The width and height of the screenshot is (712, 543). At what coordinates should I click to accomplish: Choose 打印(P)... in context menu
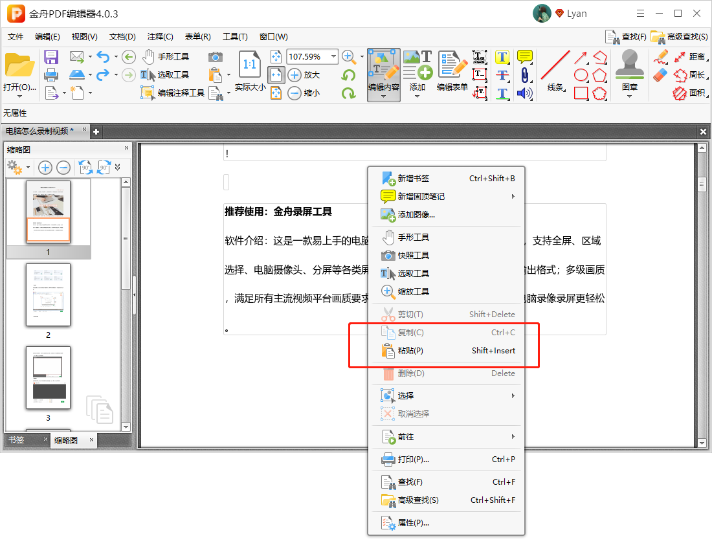(x=448, y=460)
